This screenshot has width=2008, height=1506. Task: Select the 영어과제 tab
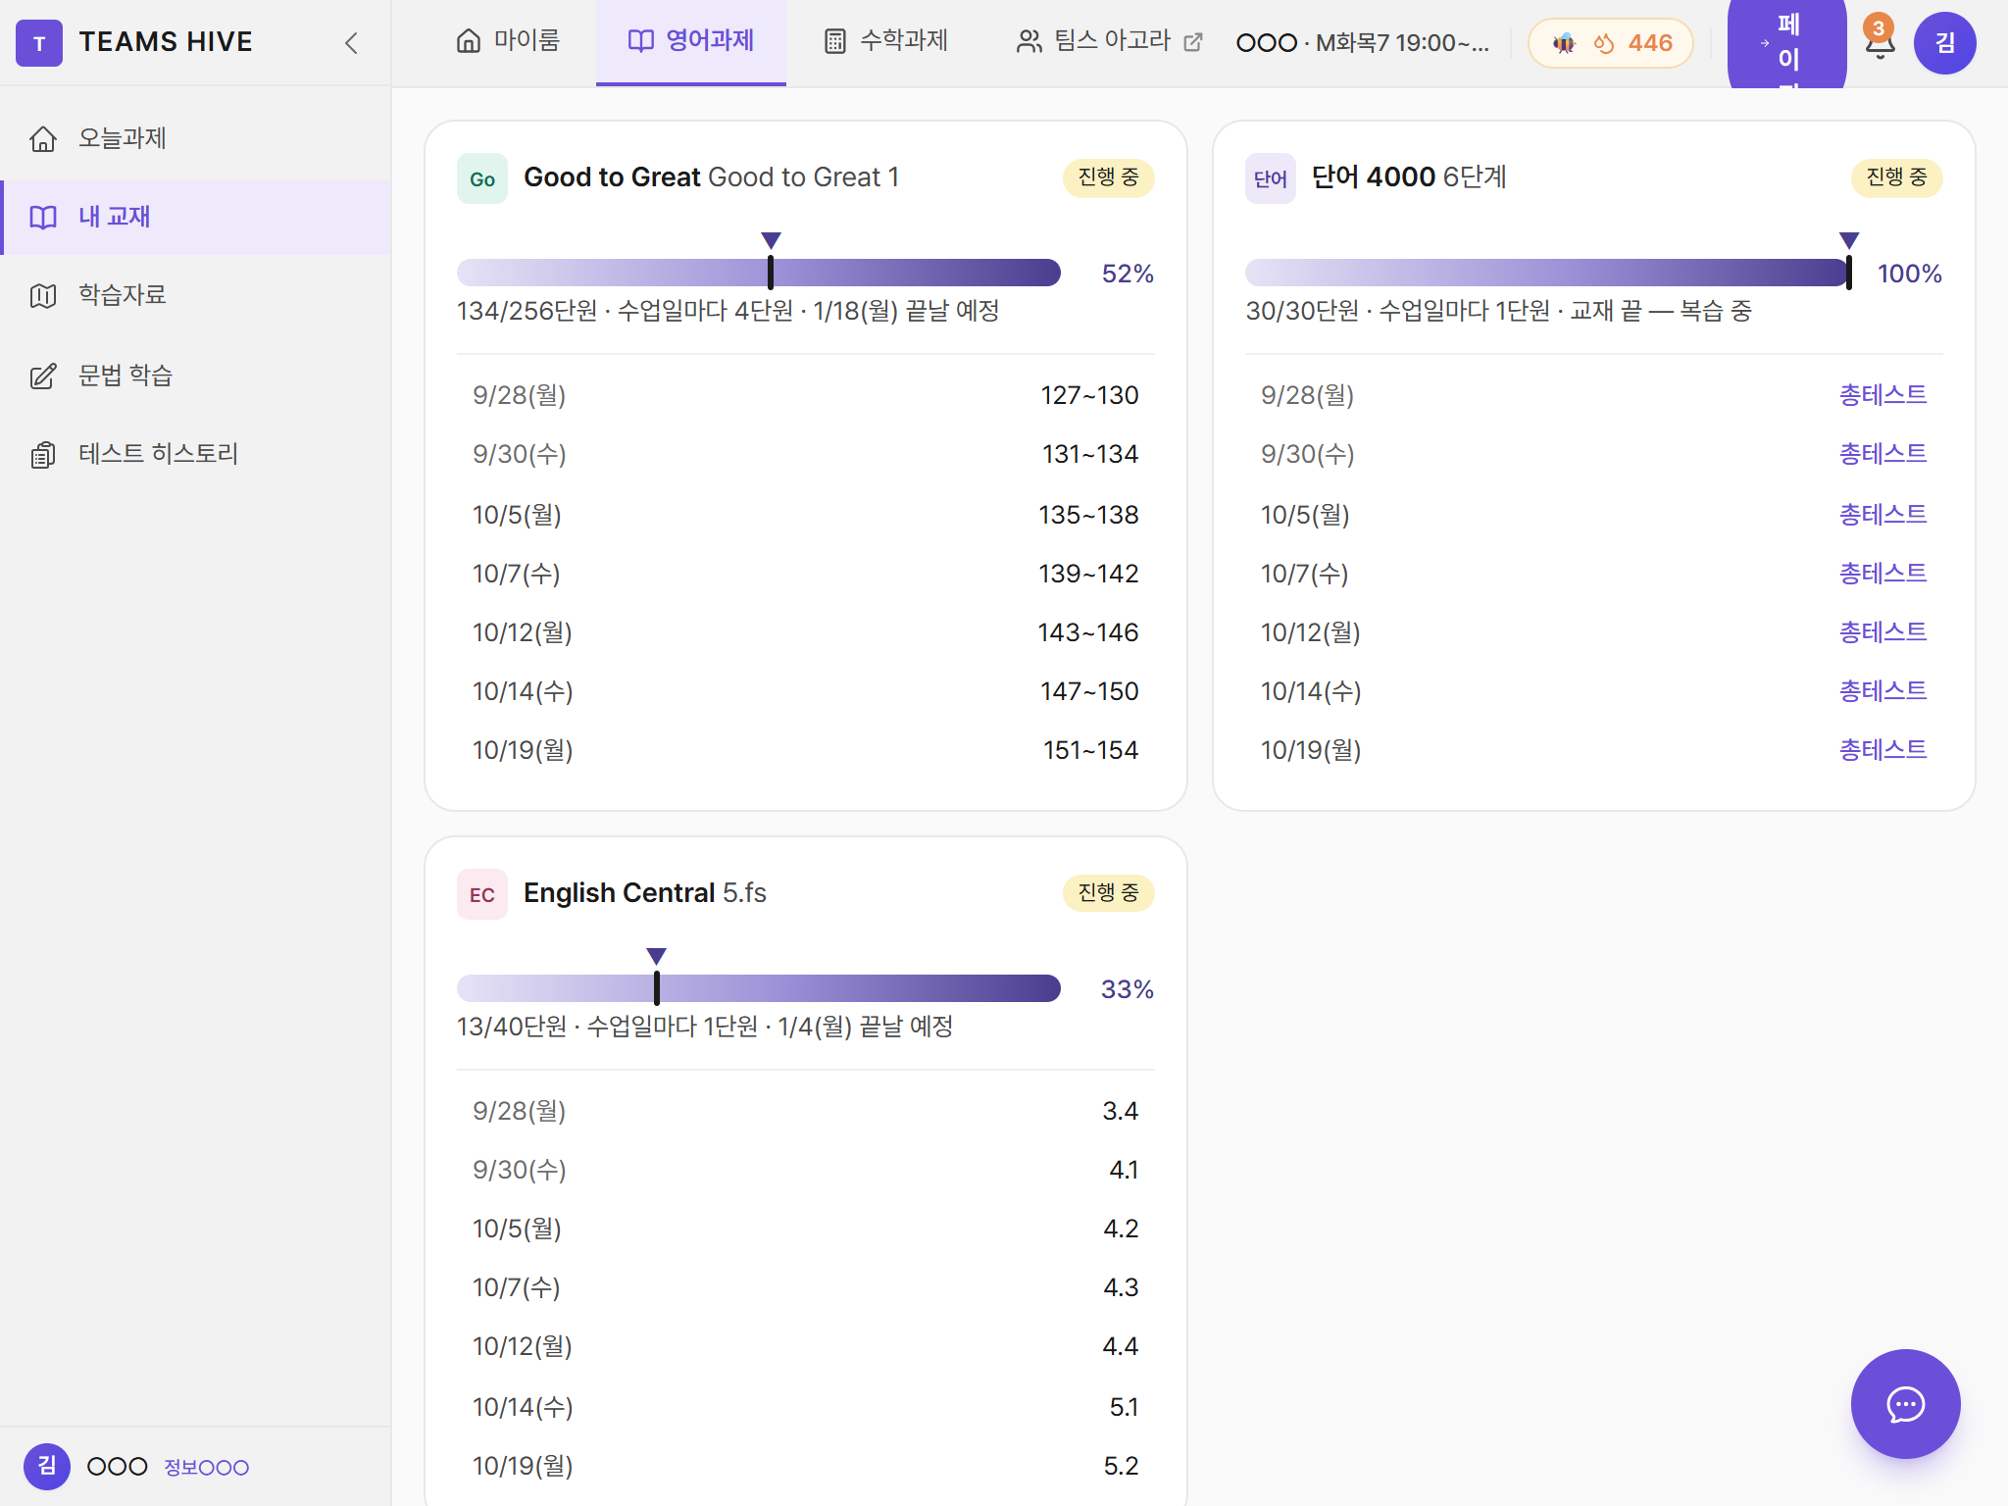691,41
